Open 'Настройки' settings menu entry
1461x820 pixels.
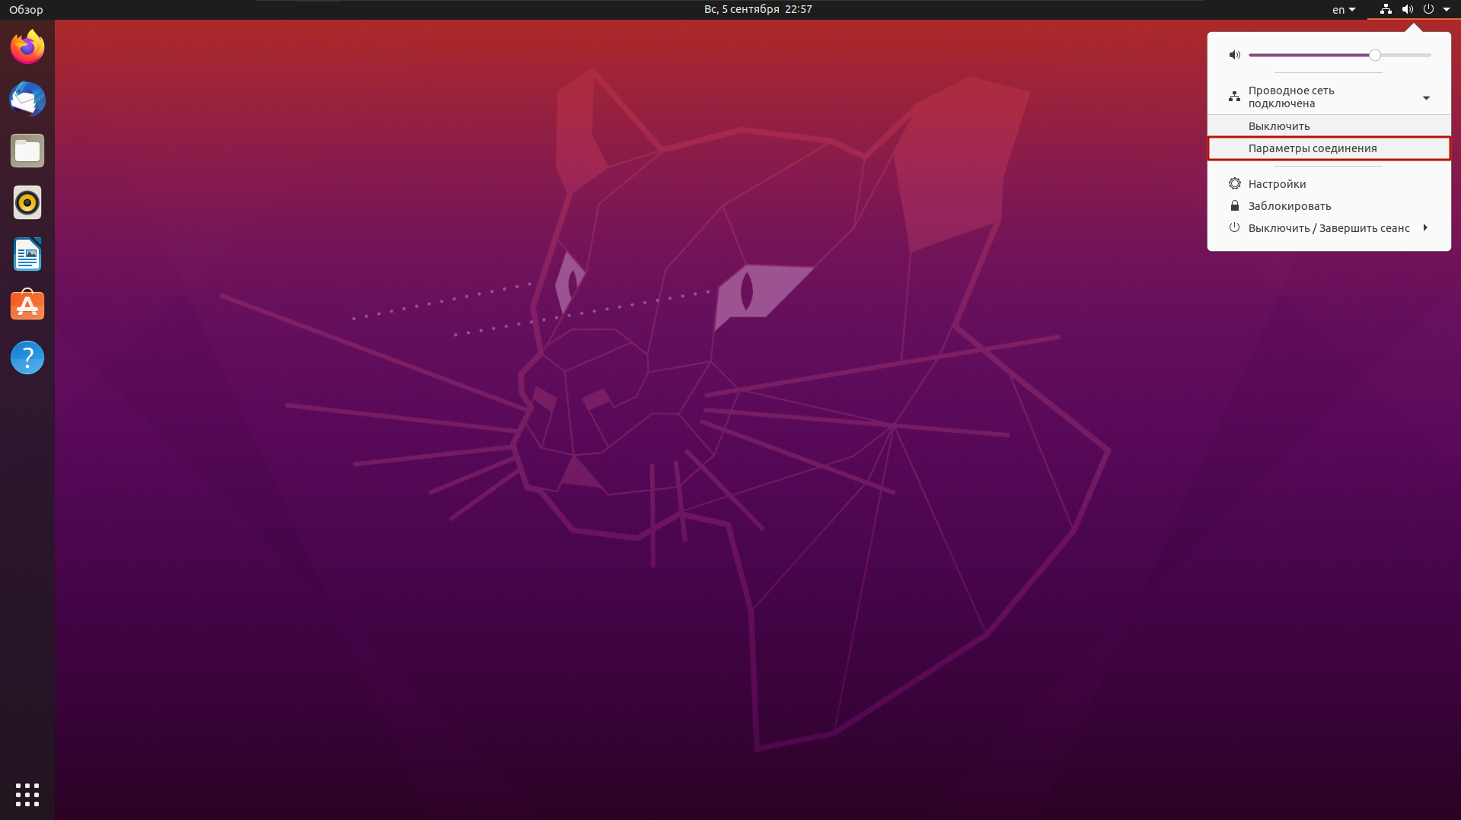[1277, 184]
